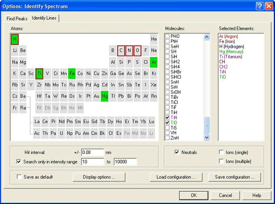The height and width of the screenshot is (204, 275).
Task: Click the Molecules list scroll-up arrow
Action: [207, 37]
